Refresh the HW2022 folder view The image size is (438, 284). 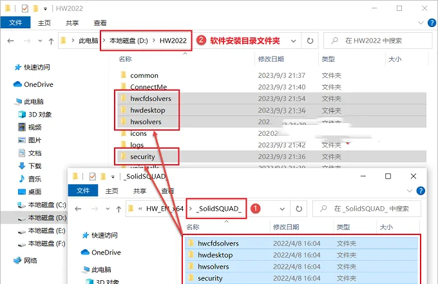coord(310,41)
